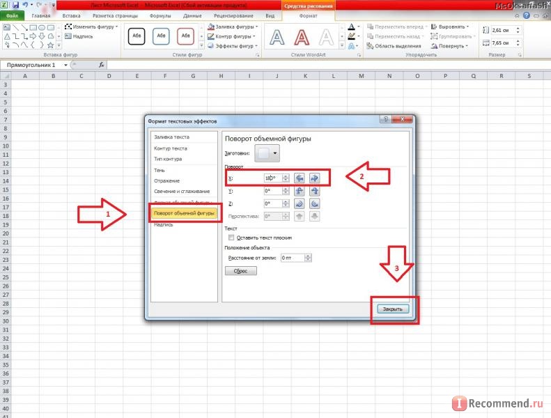The height and width of the screenshot is (418, 551).
Task: Expand the Повернуть rotate menu
Action: (x=451, y=46)
